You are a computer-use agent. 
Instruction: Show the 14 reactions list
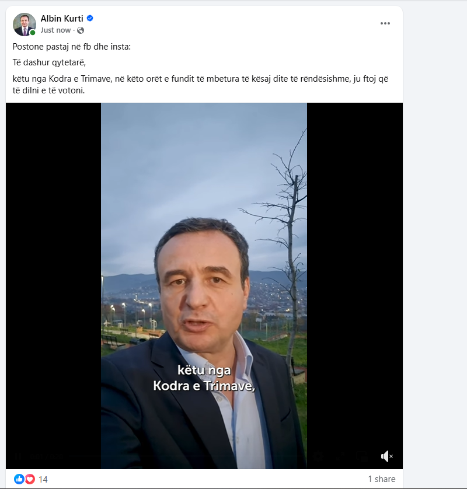click(43, 479)
